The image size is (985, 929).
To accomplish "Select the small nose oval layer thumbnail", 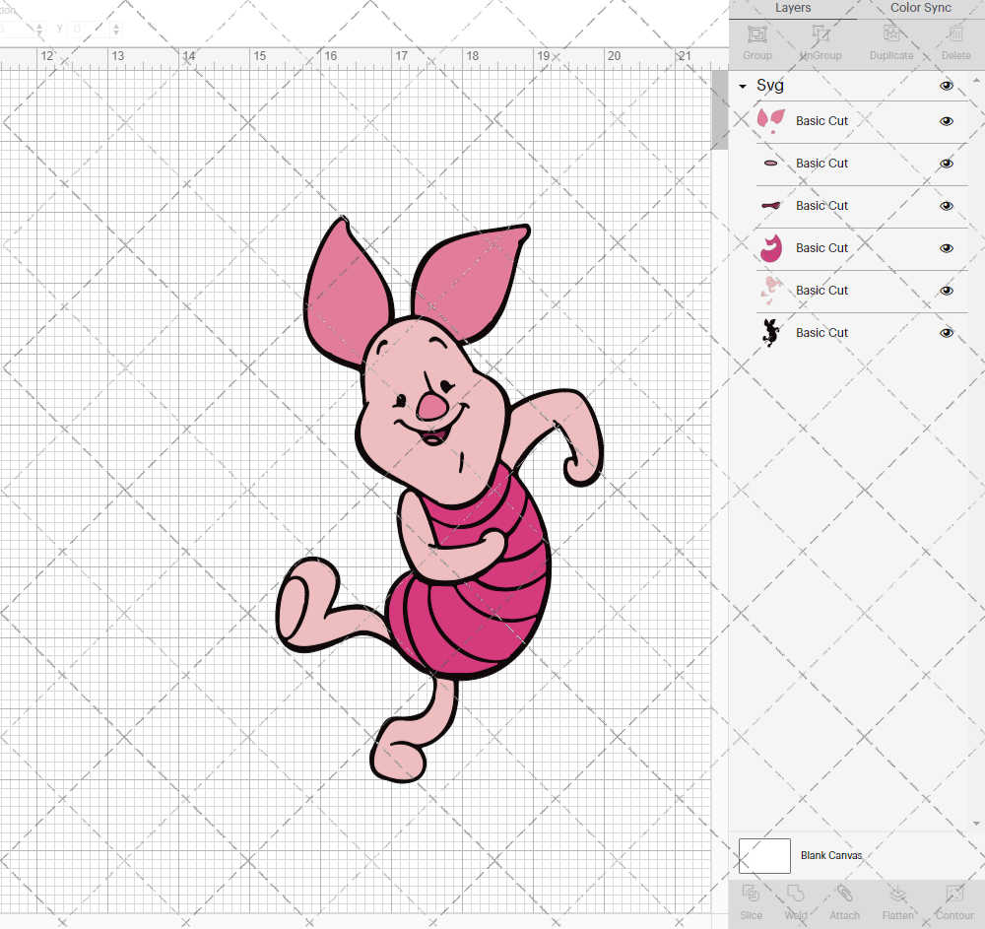I will point(771,164).
